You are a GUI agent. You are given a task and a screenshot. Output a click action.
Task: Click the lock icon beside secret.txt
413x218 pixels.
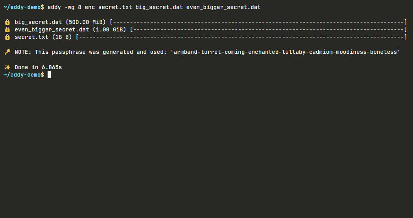coord(7,37)
